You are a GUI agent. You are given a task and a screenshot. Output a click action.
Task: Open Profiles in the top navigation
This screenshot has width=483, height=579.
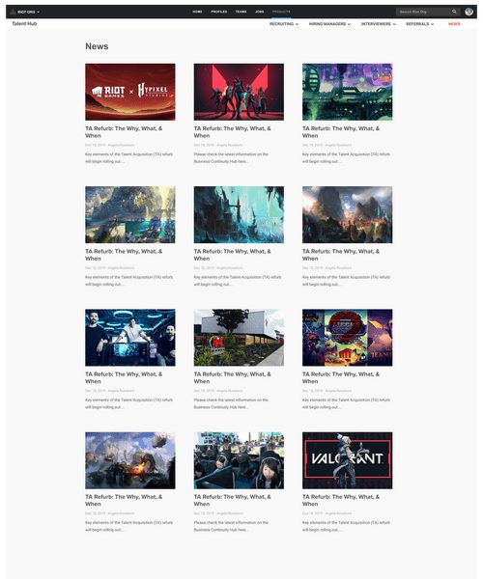pos(218,12)
